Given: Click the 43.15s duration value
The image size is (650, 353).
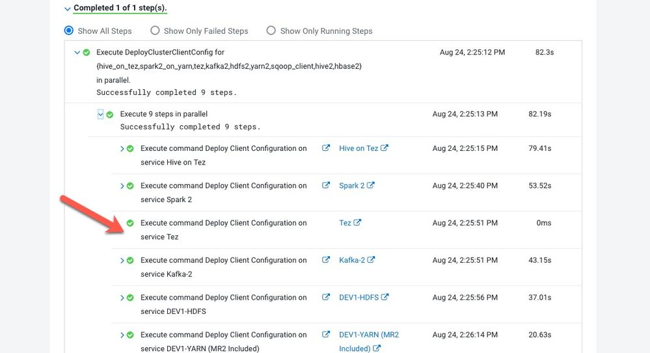Looking at the screenshot, I should click(x=540, y=260).
